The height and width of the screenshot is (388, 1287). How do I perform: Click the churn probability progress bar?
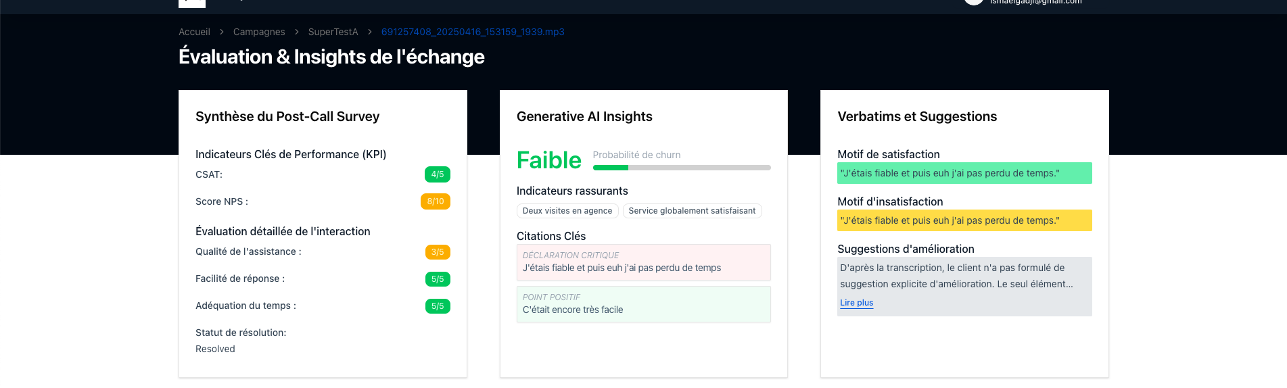[681, 168]
